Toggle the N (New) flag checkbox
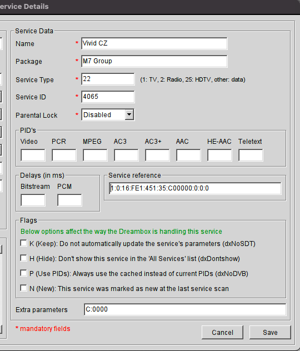The width and height of the screenshot is (300, 351). click(23, 288)
